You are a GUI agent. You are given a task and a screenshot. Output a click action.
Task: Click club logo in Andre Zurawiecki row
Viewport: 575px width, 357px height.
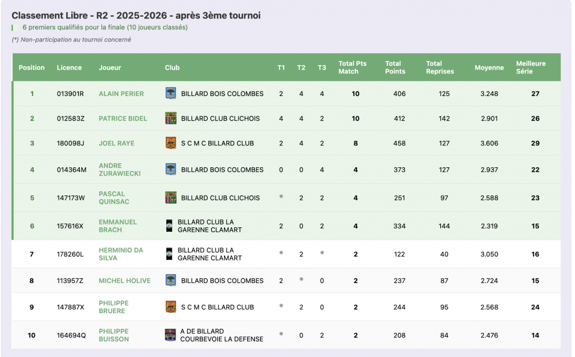[x=171, y=170]
